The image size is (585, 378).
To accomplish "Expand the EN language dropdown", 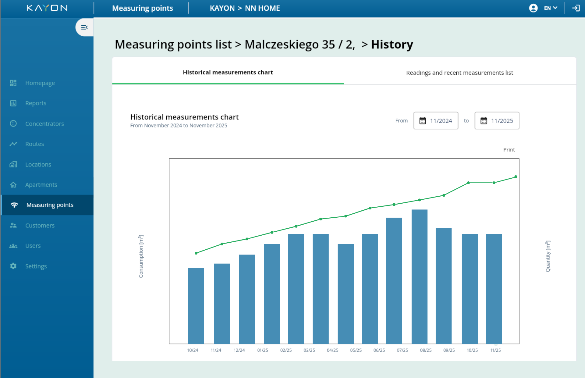I will click(x=551, y=8).
